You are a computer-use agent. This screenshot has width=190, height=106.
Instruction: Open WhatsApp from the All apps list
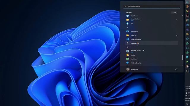[x=151, y=59]
